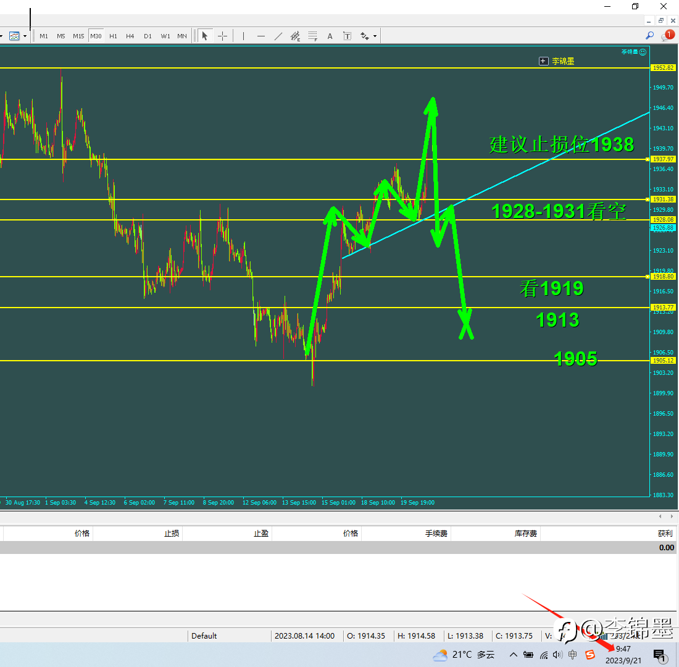Switch chart to MN timeframe
The image size is (679, 667).
[182, 36]
